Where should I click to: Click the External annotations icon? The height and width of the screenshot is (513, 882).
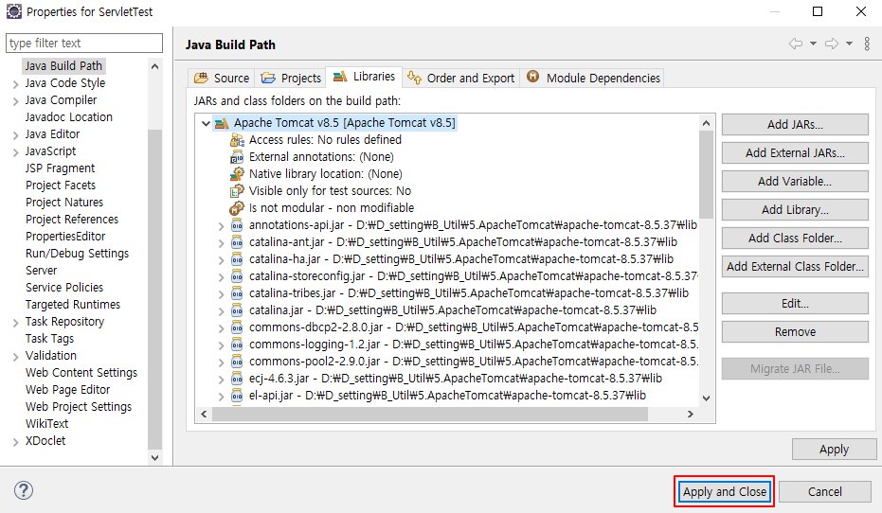(237, 157)
